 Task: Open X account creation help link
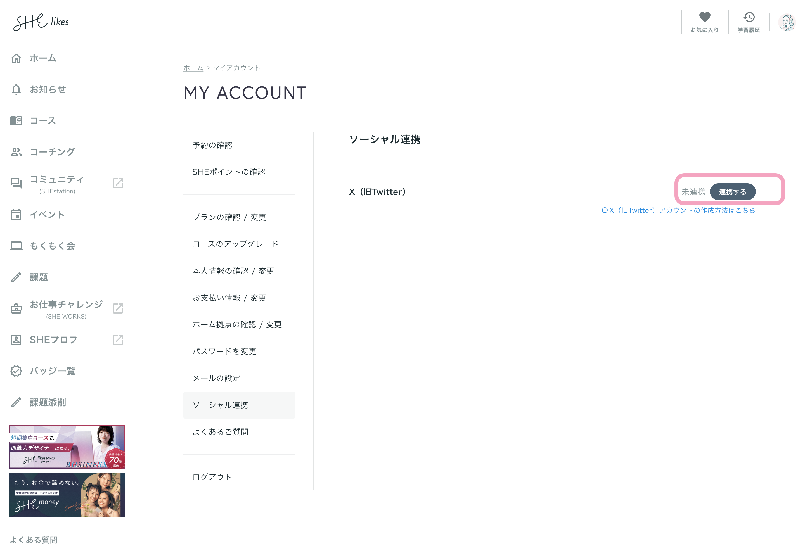point(678,210)
